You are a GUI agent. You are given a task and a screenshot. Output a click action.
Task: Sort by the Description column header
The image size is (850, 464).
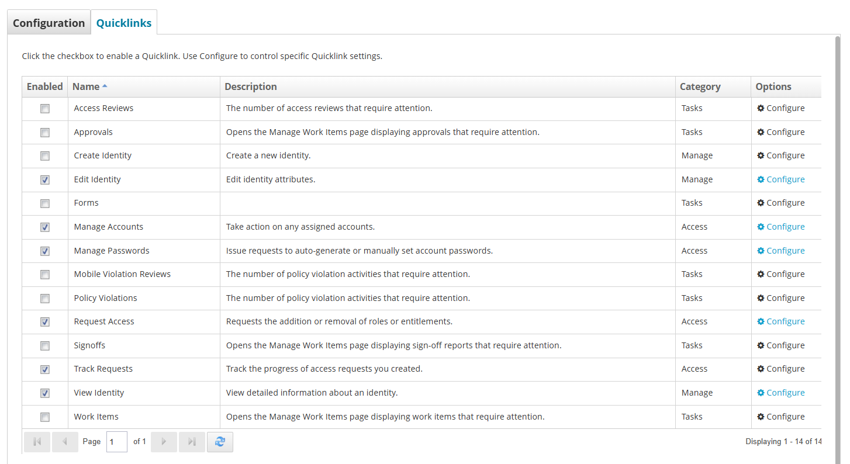[x=251, y=86]
